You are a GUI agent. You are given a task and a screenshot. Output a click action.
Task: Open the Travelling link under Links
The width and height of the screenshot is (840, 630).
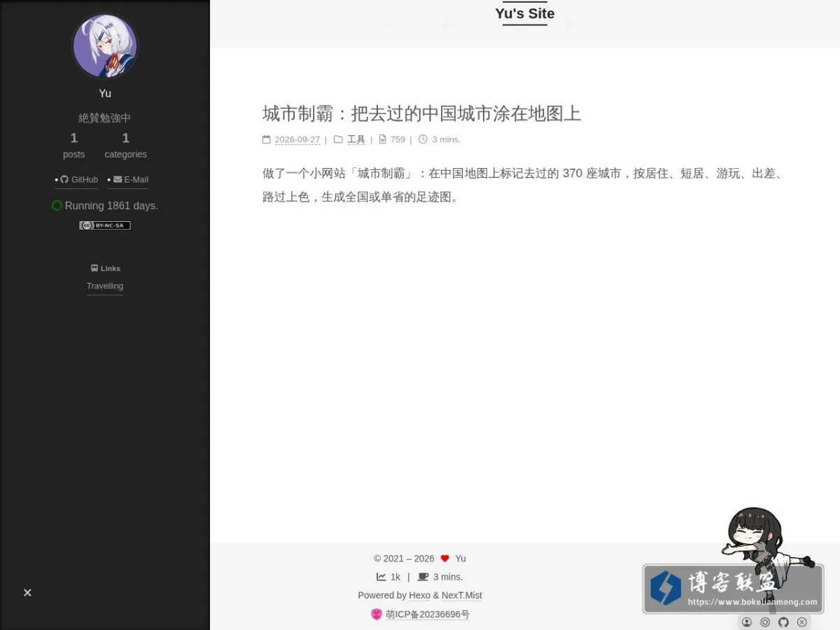105,286
